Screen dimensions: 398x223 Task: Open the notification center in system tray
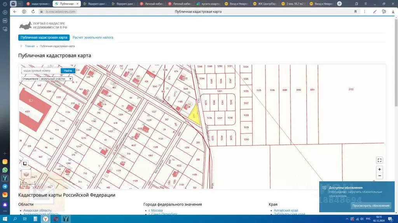click(390, 219)
